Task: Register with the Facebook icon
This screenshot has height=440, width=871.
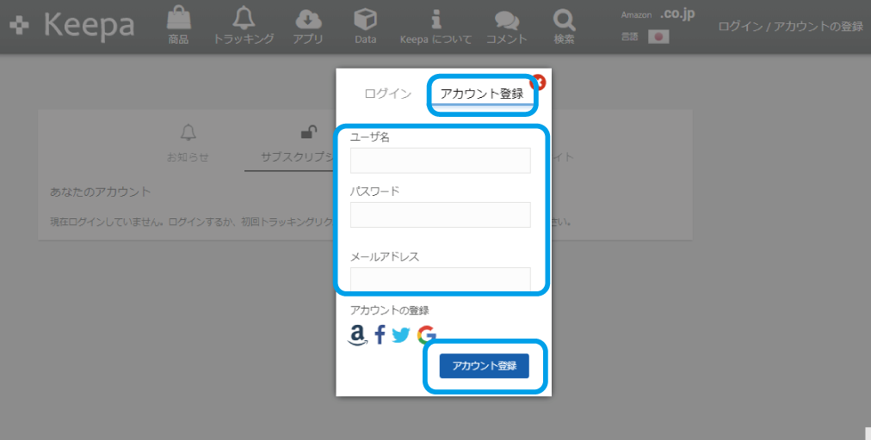Action: coord(380,335)
